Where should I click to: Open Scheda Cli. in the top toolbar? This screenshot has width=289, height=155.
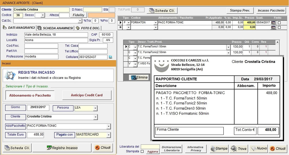[162, 10]
